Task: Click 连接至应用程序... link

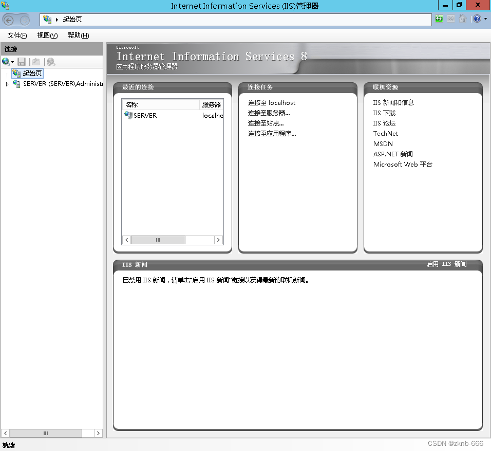Action: (272, 134)
